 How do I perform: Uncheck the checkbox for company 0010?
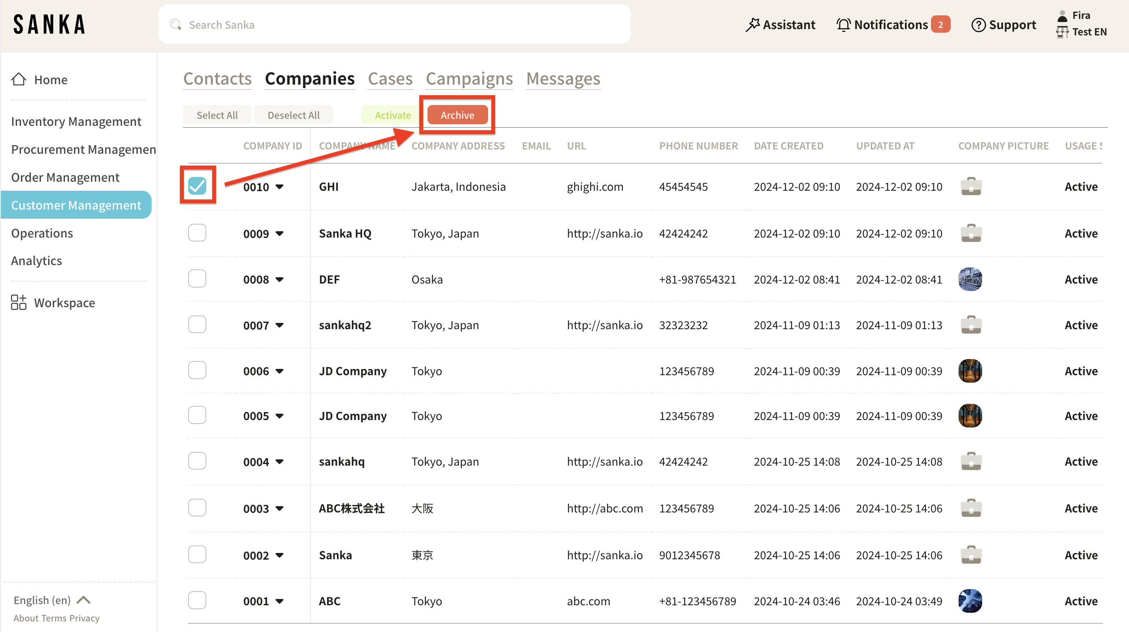[197, 186]
